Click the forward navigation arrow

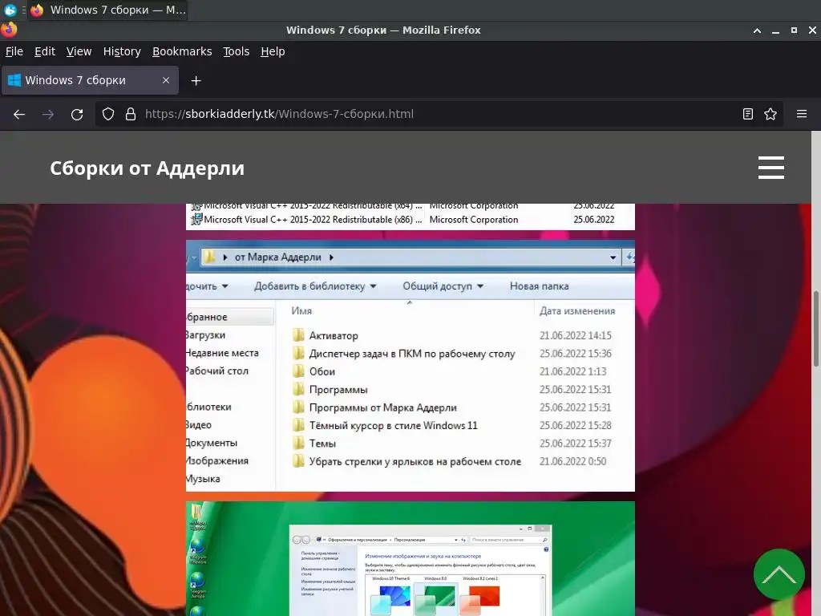pyautogui.click(x=48, y=114)
